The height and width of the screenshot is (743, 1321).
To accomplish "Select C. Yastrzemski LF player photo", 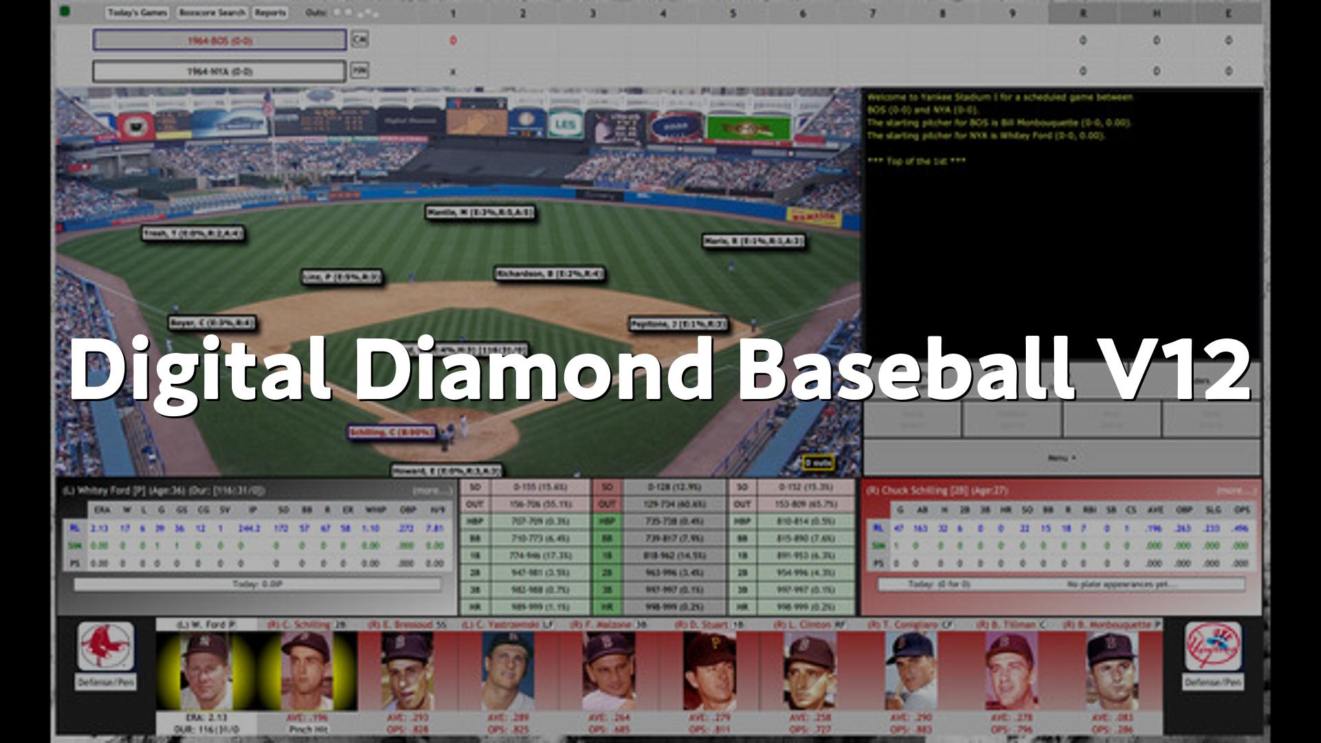I will pos(508,671).
